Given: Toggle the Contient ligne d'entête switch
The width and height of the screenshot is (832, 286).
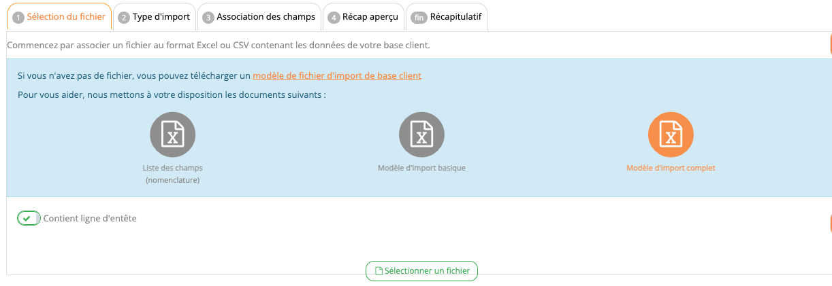Looking at the screenshot, I should pyautogui.click(x=29, y=219).
